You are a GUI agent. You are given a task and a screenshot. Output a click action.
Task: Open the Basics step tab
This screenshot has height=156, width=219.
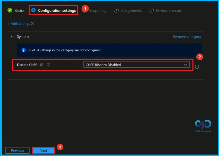(x=16, y=11)
